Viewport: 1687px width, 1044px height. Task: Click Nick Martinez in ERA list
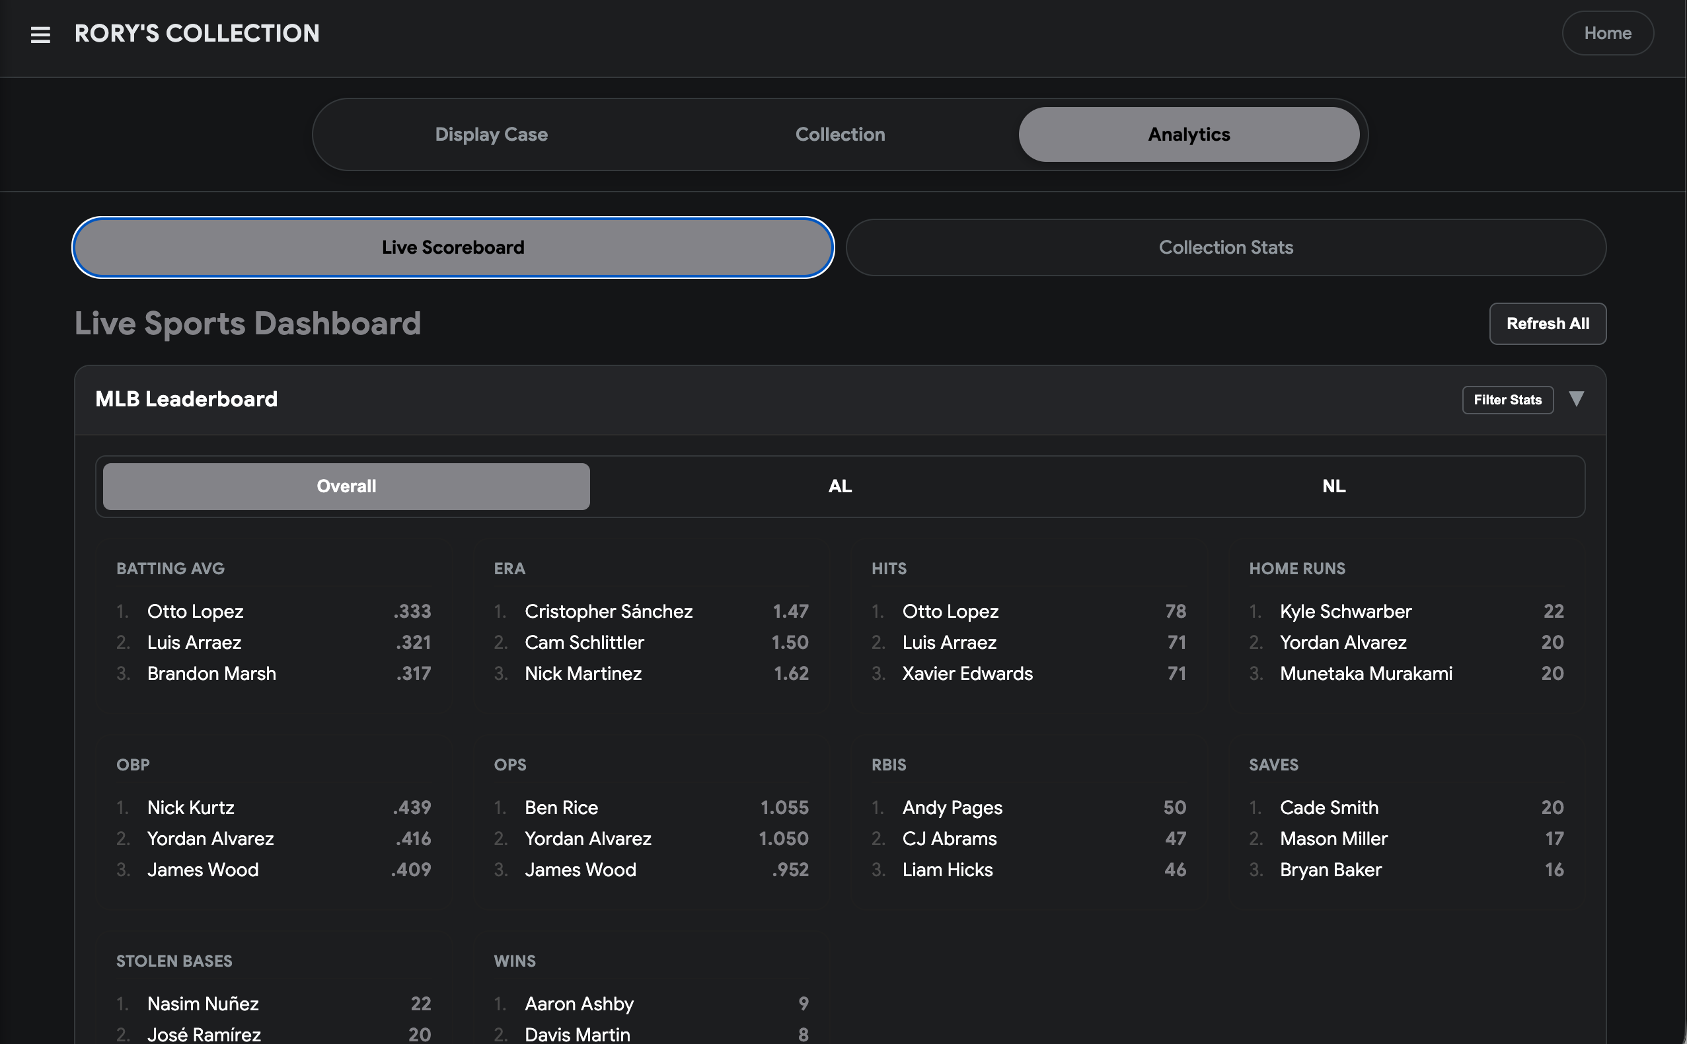tap(583, 673)
